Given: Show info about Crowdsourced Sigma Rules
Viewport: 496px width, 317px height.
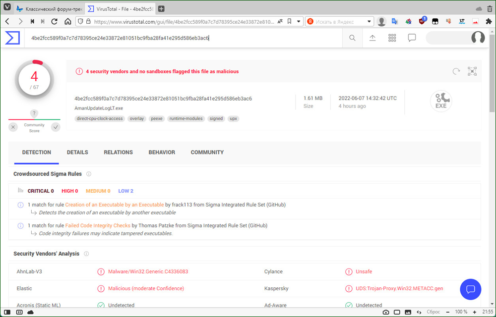Looking at the screenshot, I should (89, 174).
